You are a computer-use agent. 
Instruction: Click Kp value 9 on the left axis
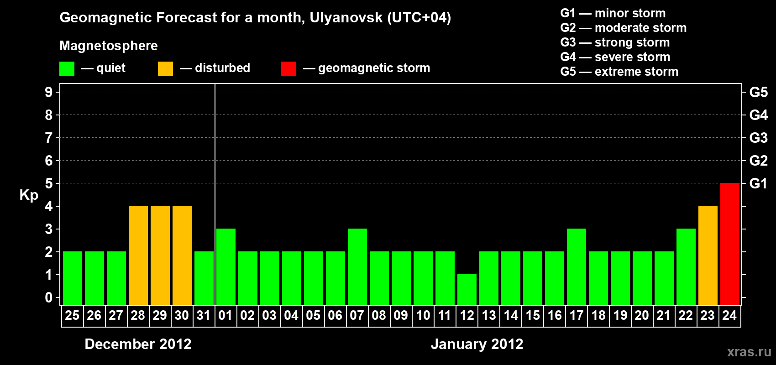pos(49,92)
